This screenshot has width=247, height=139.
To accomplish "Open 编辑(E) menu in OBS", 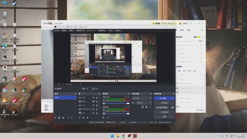I will [64, 31].
